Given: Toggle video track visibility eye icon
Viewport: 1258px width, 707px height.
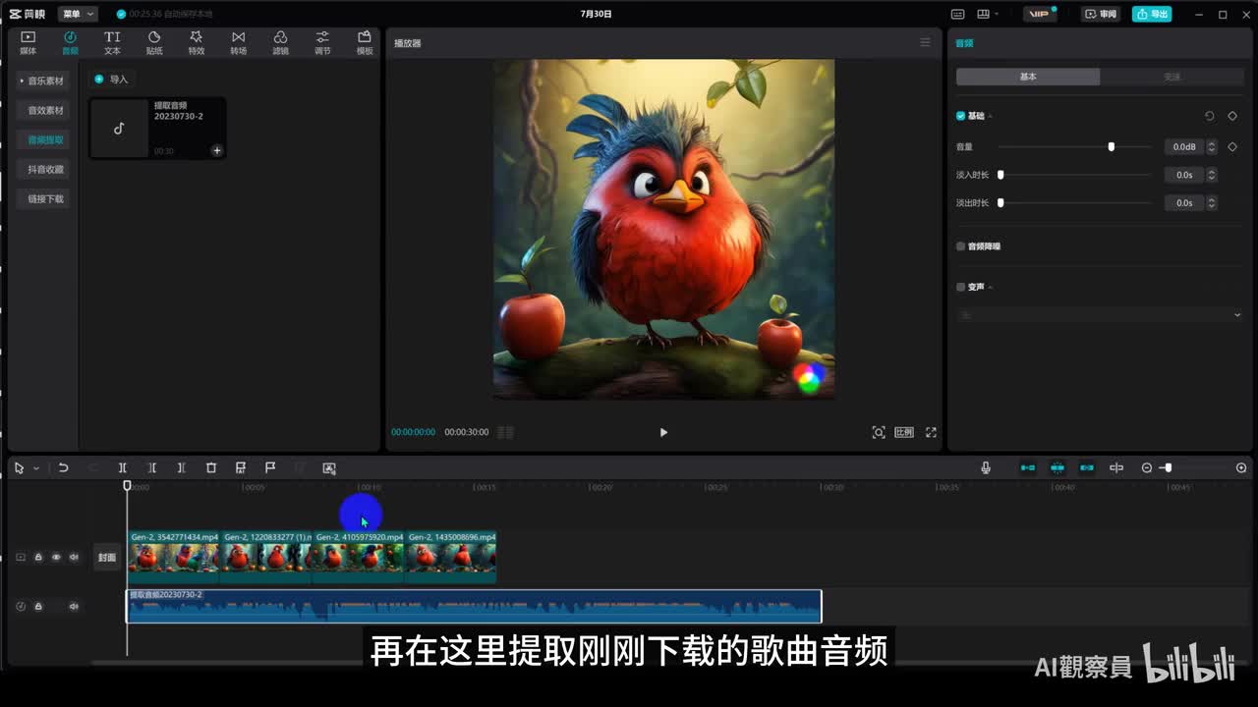Looking at the screenshot, I should click(56, 557).
